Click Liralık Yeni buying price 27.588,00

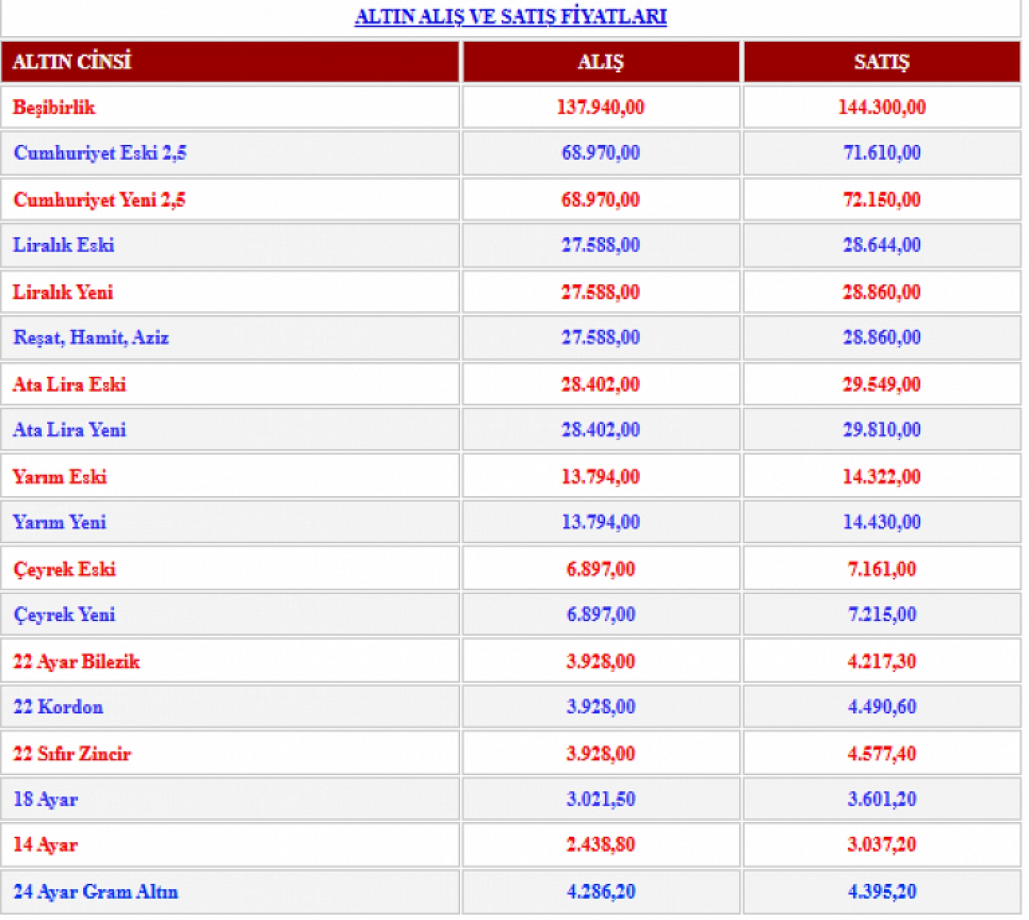pos(600,292)
